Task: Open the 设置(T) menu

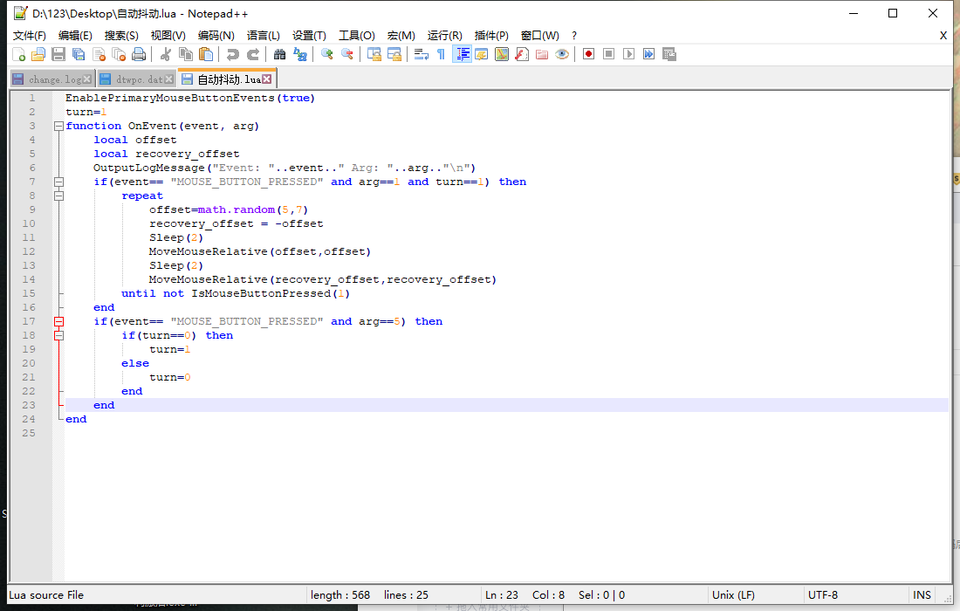Action: (x=309, y=36)
